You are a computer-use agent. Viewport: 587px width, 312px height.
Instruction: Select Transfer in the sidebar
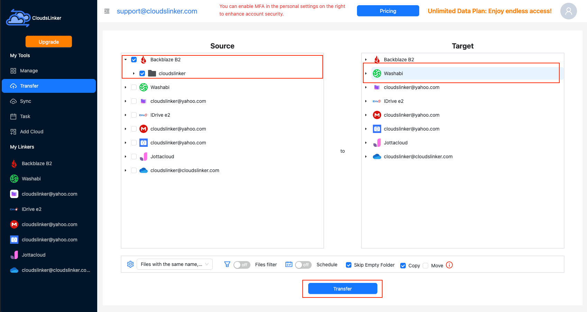tap(49, 86)
